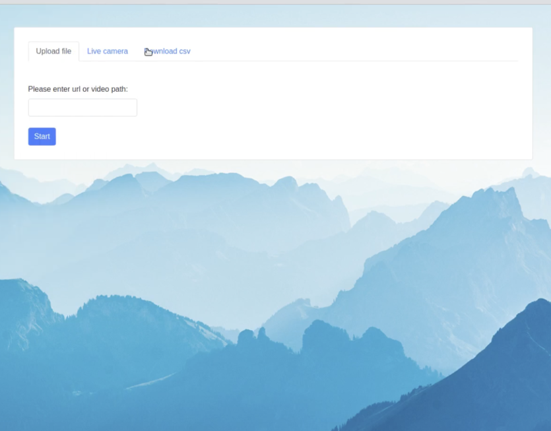The image size is (551, 431).
Task: Focus the url or video path field
Action: pos(82,108)
